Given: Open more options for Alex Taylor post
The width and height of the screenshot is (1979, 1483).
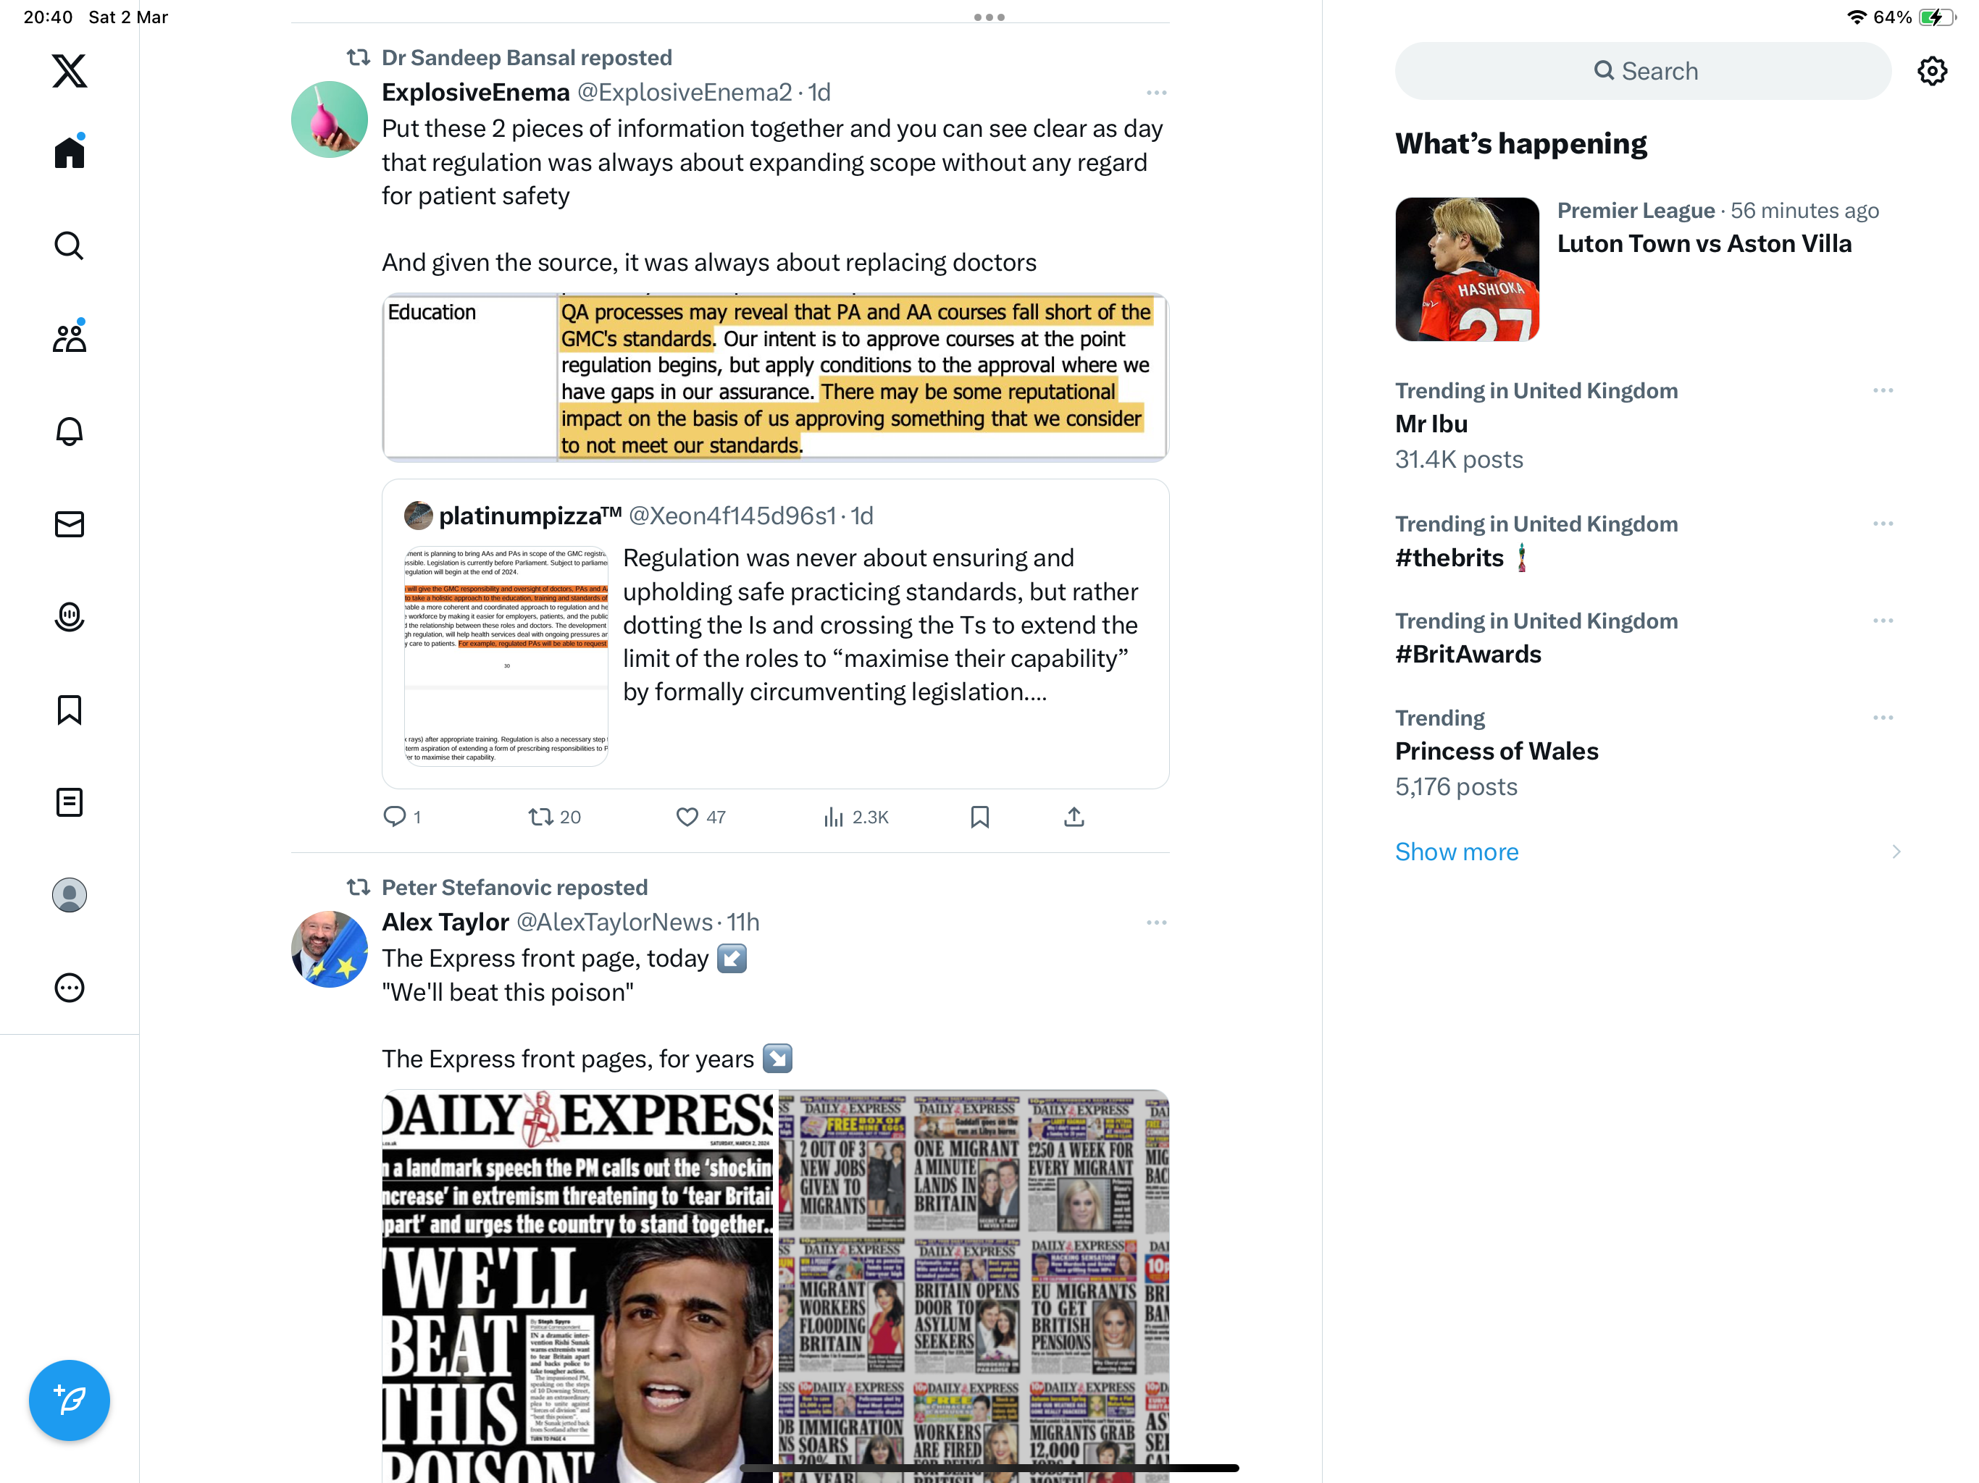Looking at the screenshot, I should click(x=1156, y=923).
